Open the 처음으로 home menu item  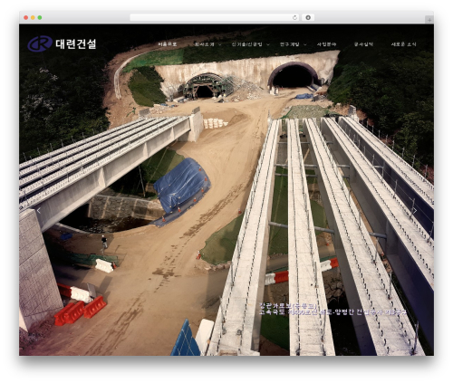[x=168, y=44]
